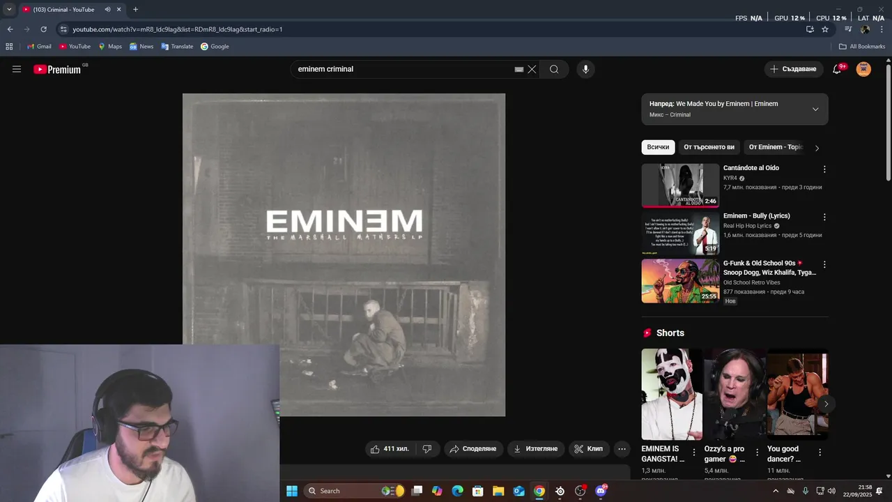The width and height of the screenshot is (892, 502).
Task: Open menu for EMINEM IS GANGSTA short
Action: [x=694, y=452]
